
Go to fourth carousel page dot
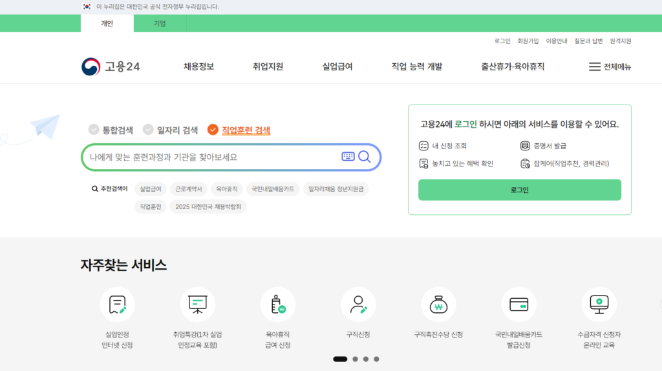pos(377,359)
